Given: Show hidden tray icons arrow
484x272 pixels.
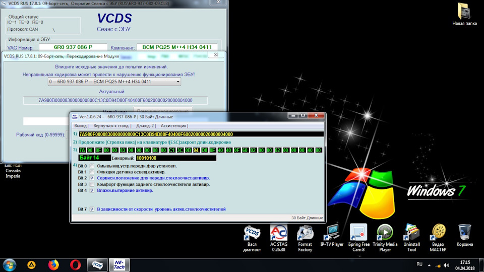Looking at the screenshot, I should [x=429, y=265].
